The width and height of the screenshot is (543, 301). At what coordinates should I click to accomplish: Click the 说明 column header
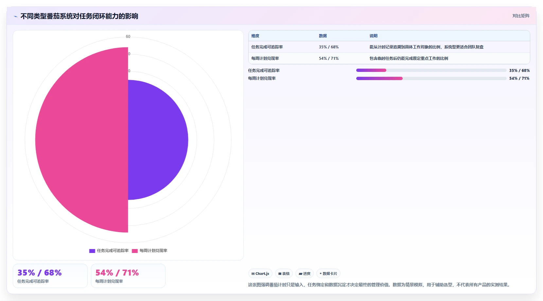pos(374,36)
